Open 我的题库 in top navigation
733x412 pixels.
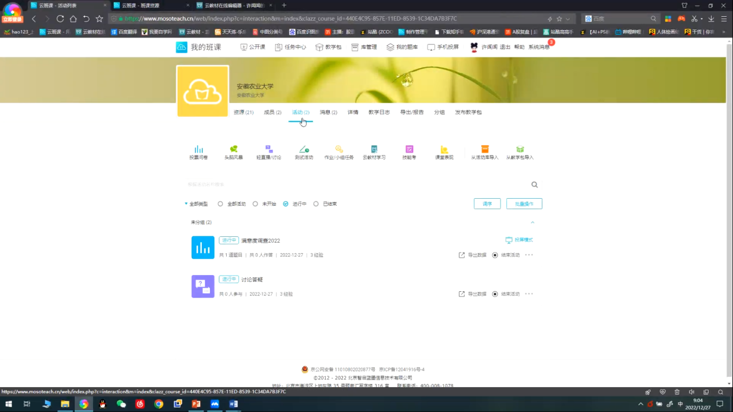[x=402, y=47]
